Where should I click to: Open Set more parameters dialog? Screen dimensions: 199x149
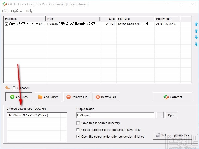(x=172, y=135)
